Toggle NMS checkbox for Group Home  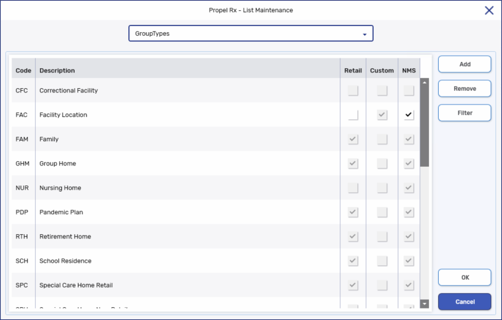(409, 164)
